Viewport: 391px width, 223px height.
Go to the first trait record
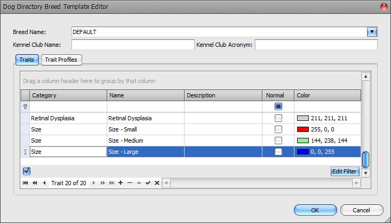(x=25, y=183)
